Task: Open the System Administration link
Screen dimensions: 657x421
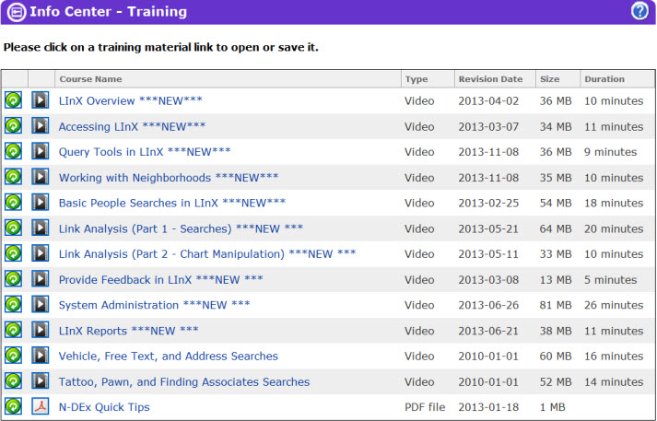Action: (154, 305)
